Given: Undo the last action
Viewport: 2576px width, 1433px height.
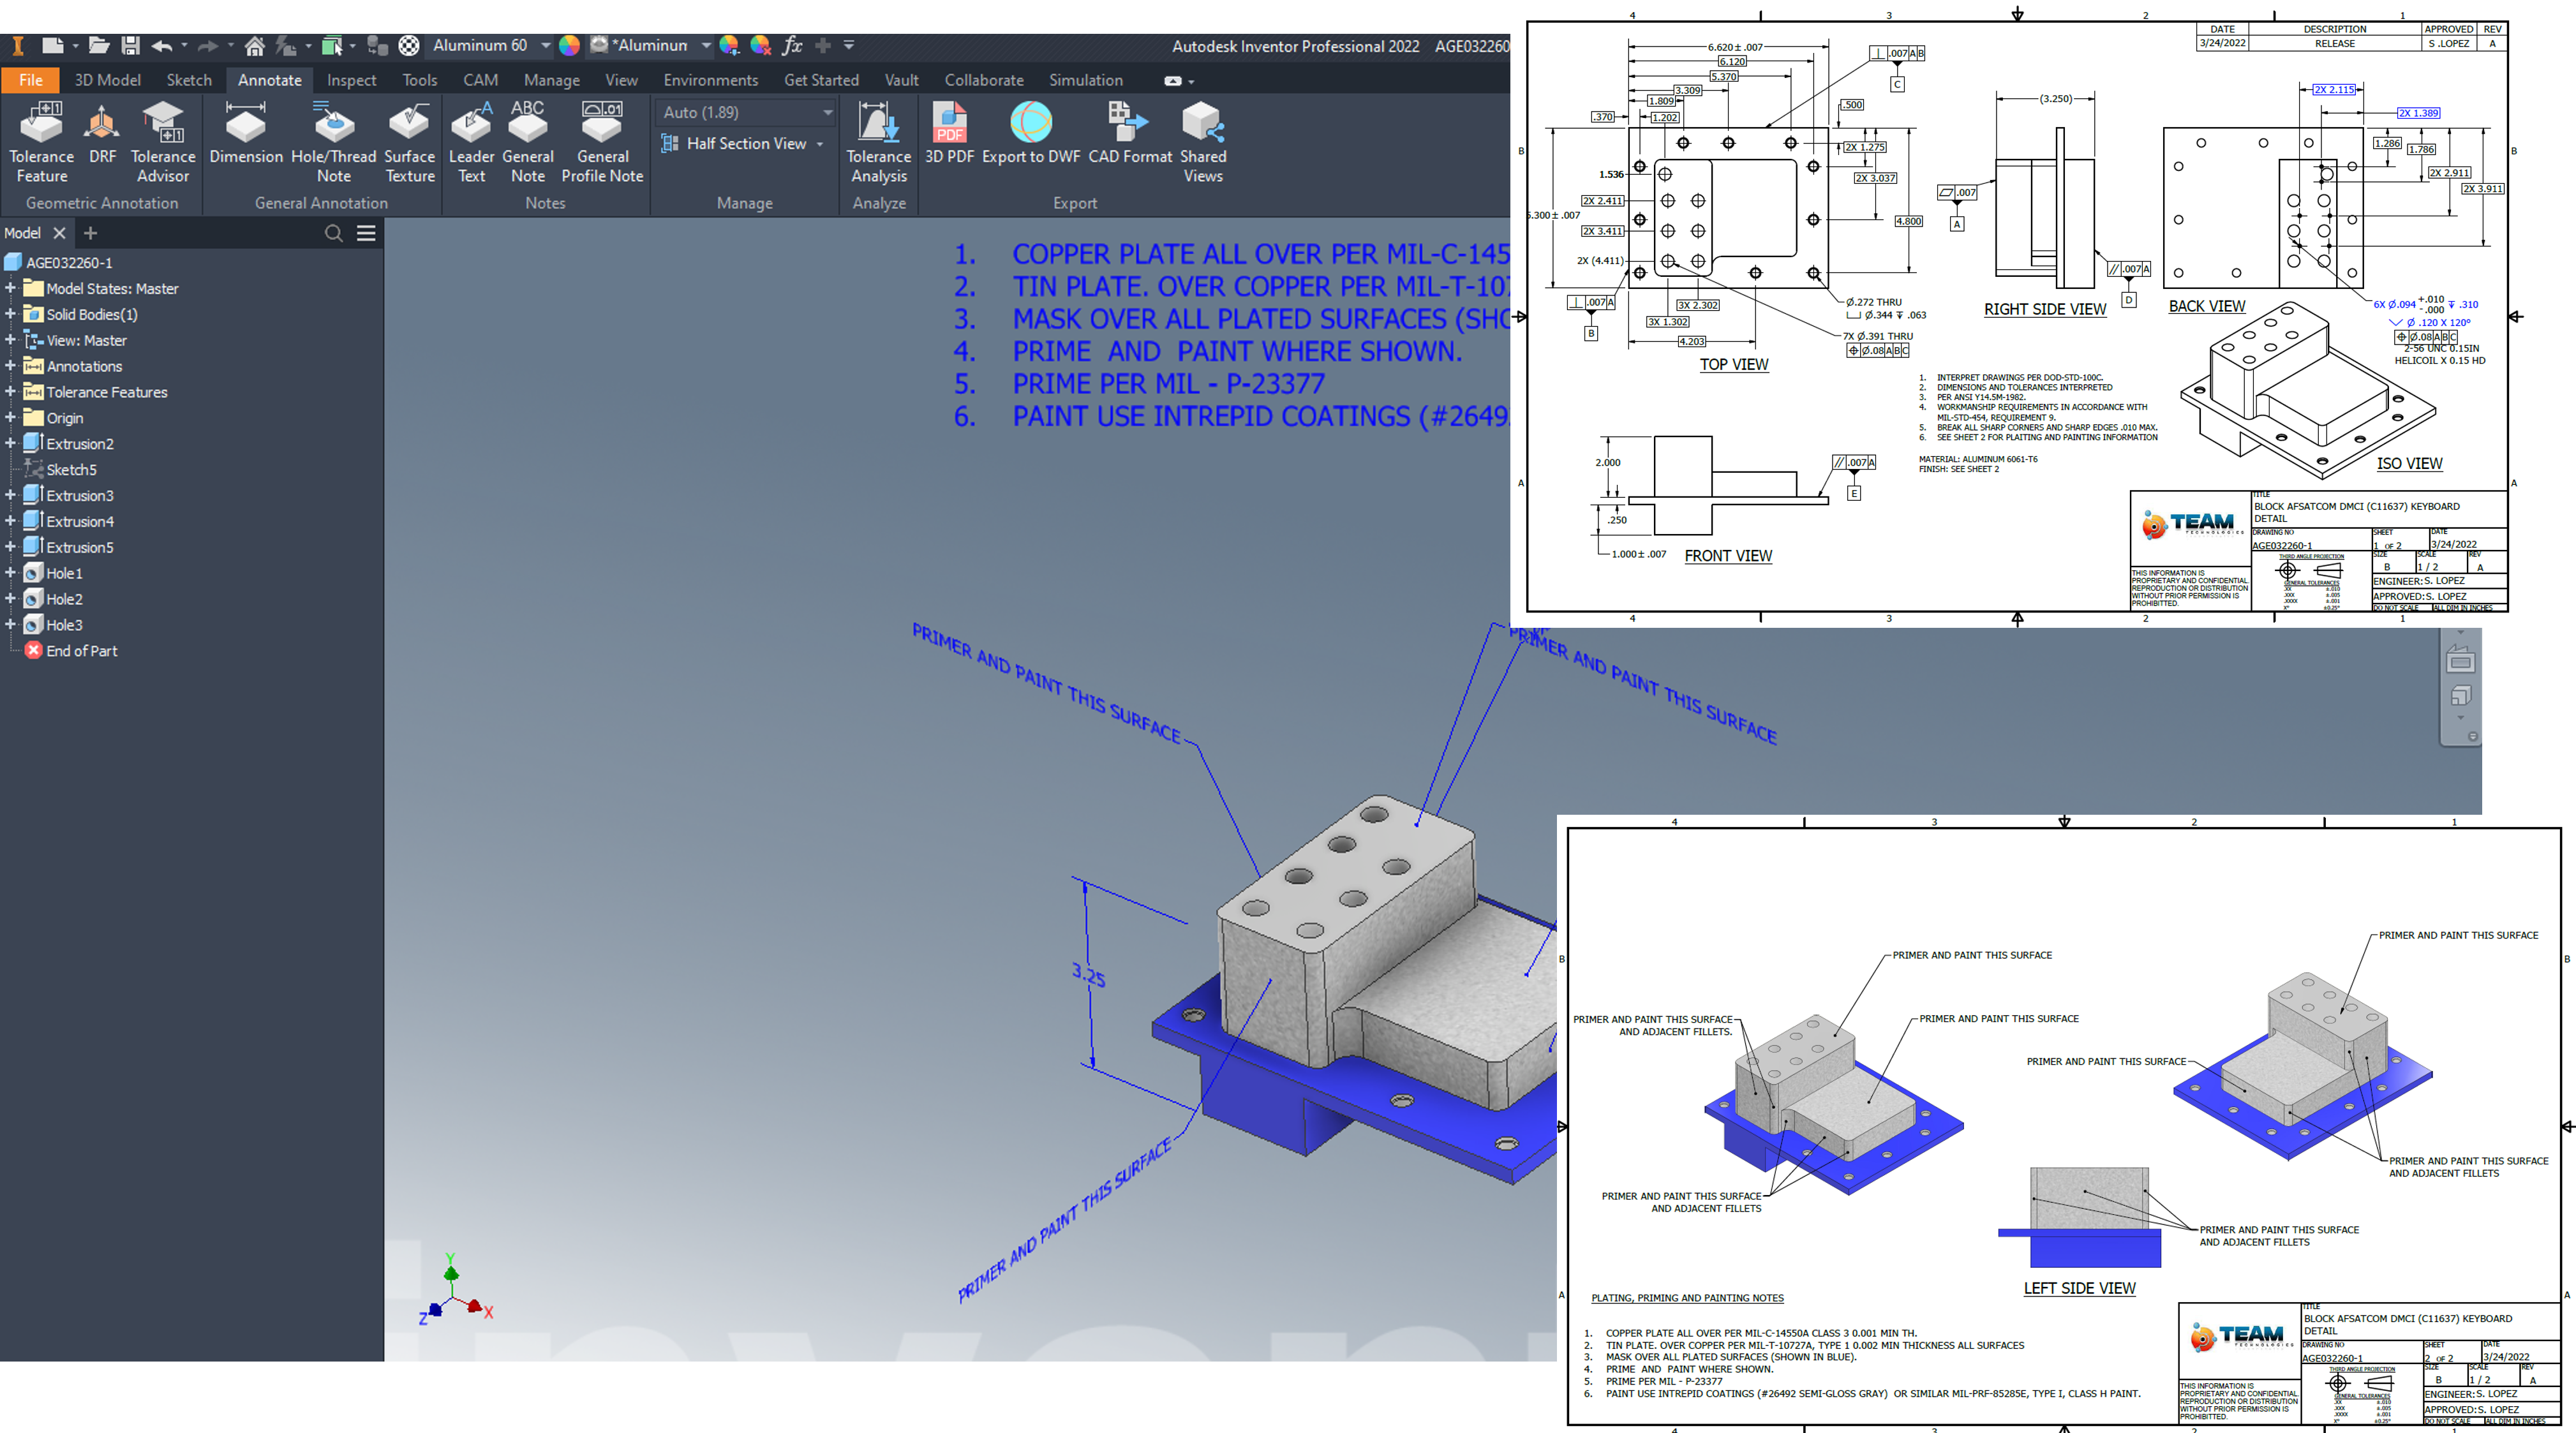Looking at the screenshot, I should (162, 45).
